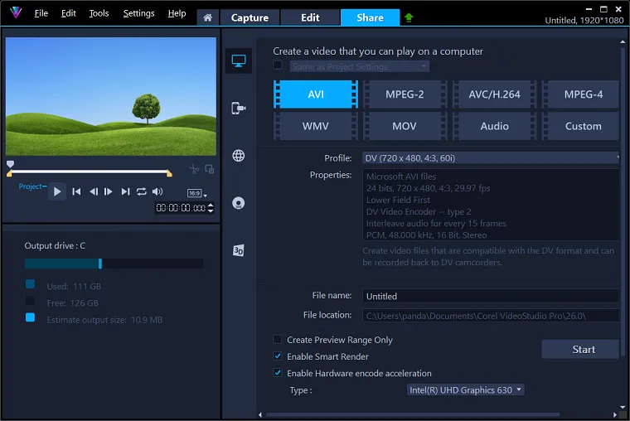Switch to the Share tab

370,17
